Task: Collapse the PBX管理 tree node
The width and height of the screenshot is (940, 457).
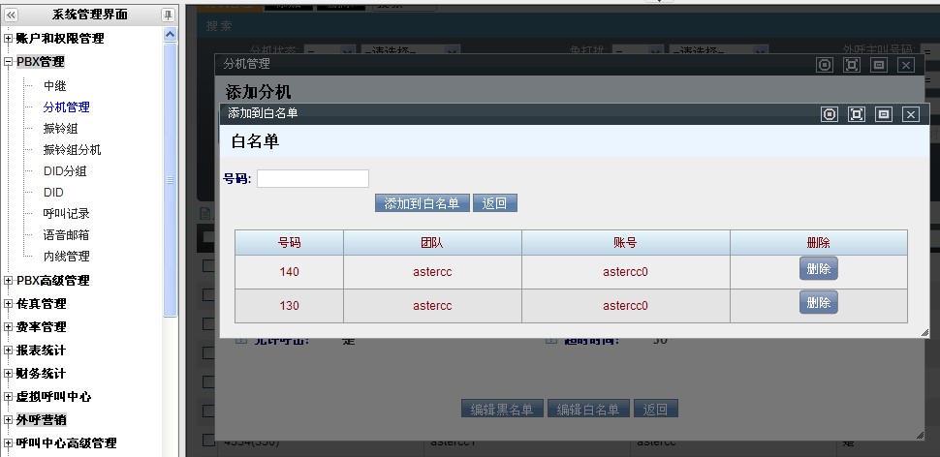Action: click(9, 62)
